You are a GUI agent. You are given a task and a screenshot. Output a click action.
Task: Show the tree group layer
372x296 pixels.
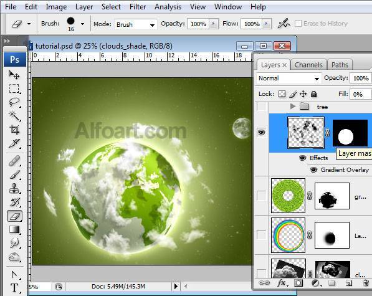point(262,107)
